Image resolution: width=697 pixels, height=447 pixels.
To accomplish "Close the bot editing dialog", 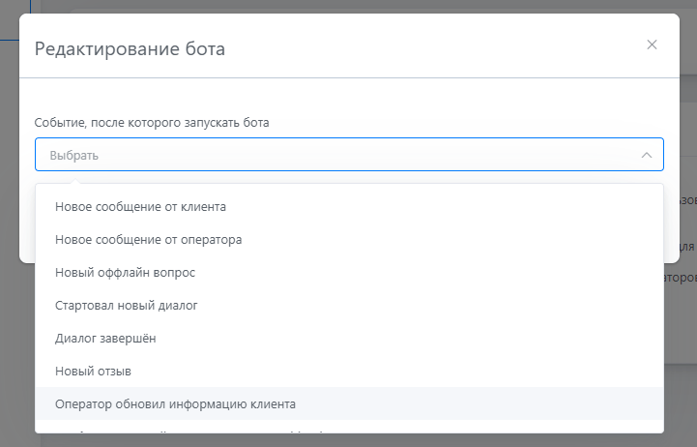I will 652,45.
